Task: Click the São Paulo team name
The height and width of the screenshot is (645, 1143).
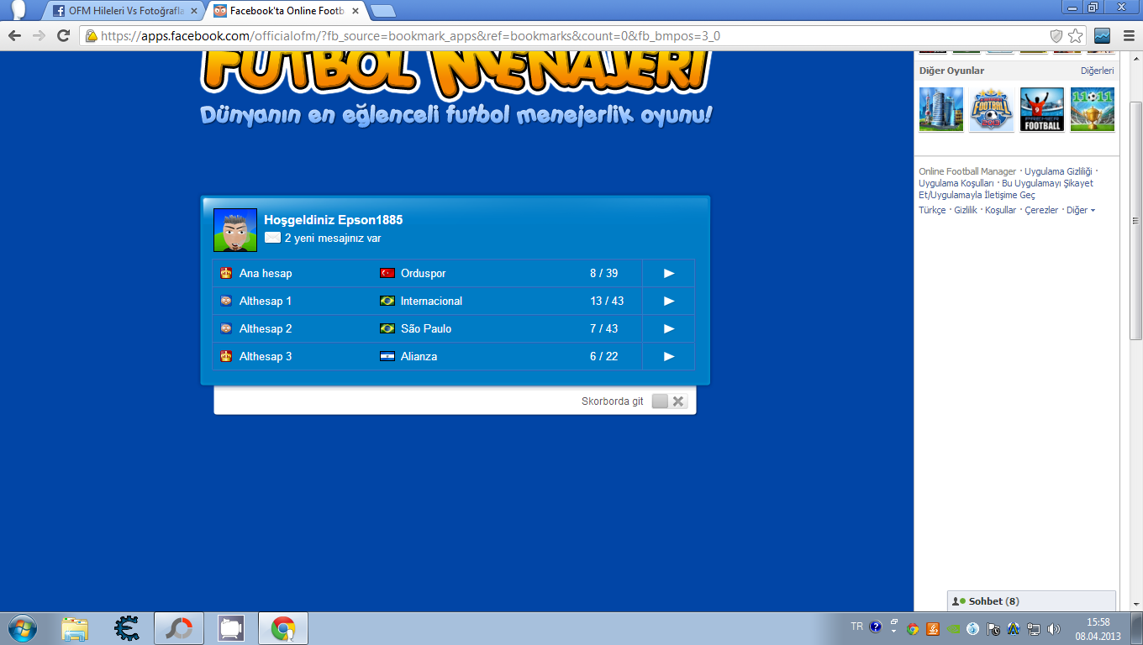Action: click(x=426, y=328)
